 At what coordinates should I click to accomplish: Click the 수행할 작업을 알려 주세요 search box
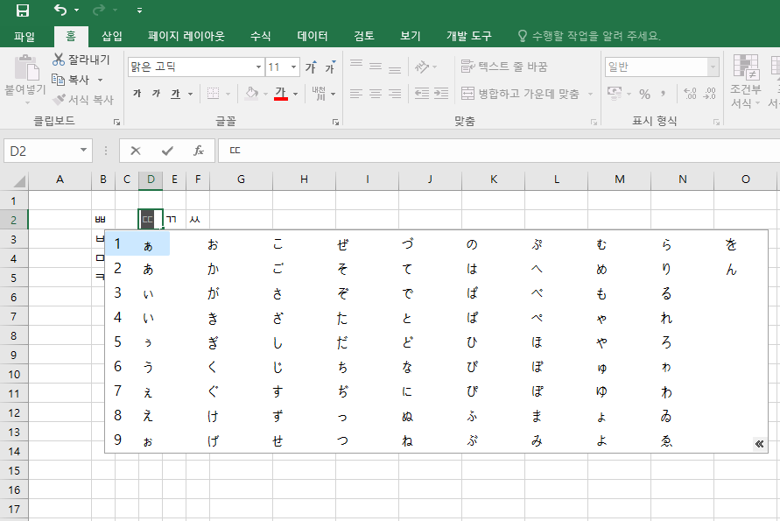(590, 36)
